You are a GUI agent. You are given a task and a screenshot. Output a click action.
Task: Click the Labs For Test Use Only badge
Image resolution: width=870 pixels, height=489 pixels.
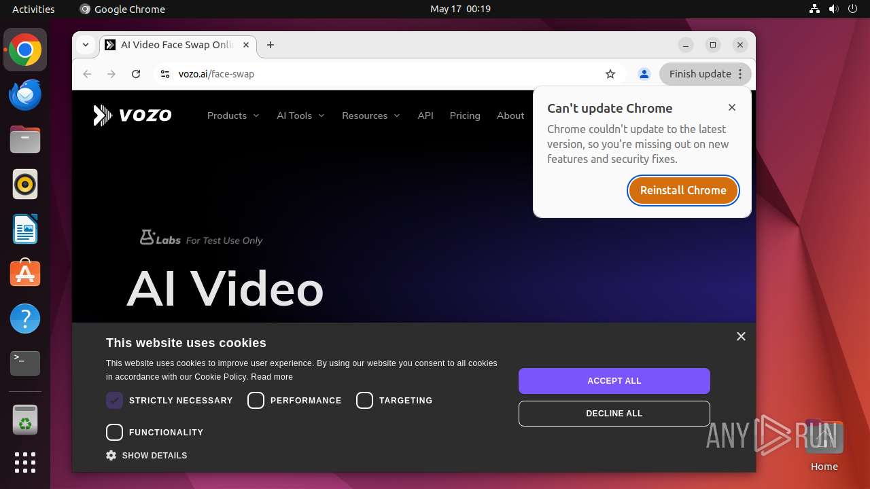point(201,238)
